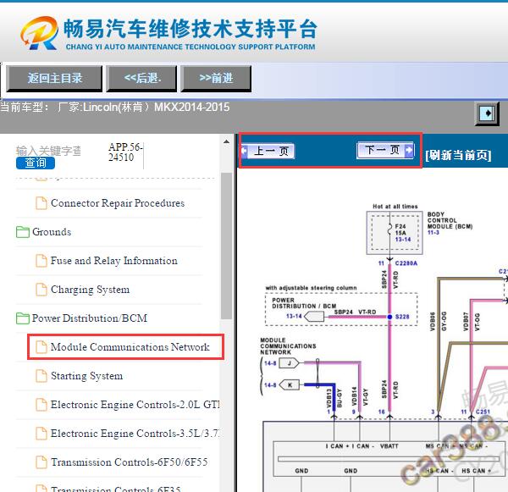Click the Electronic Engine Controls-3.5L document icon

pyautogui.click(x=41, y=434)
